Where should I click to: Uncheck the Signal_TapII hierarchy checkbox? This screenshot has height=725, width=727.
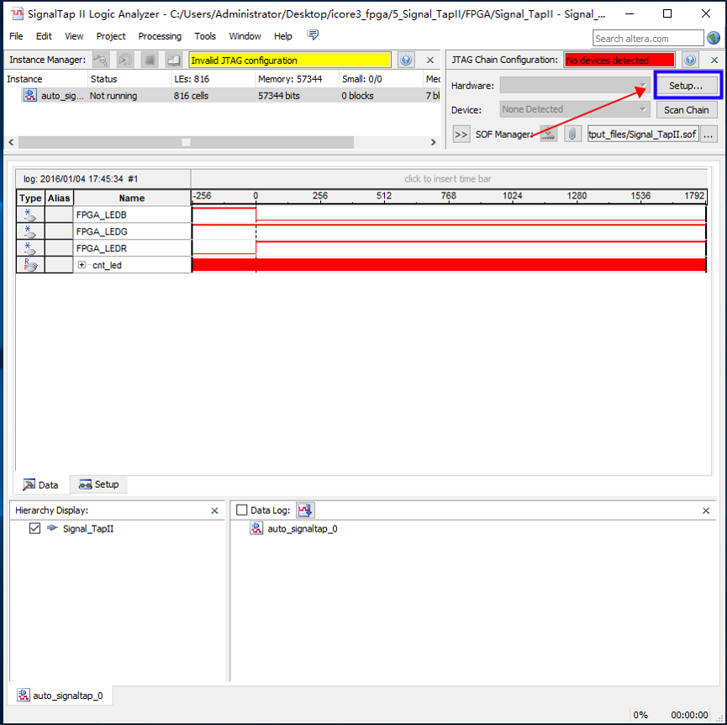click(x=34, y=529)
